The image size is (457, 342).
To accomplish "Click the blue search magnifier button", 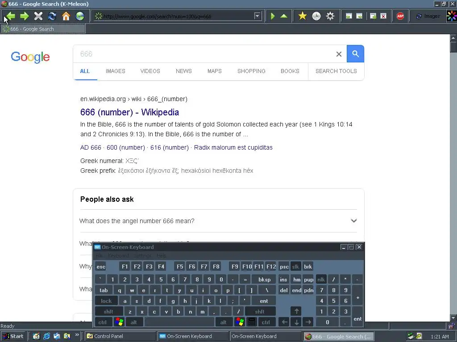I will coord(355,54).
